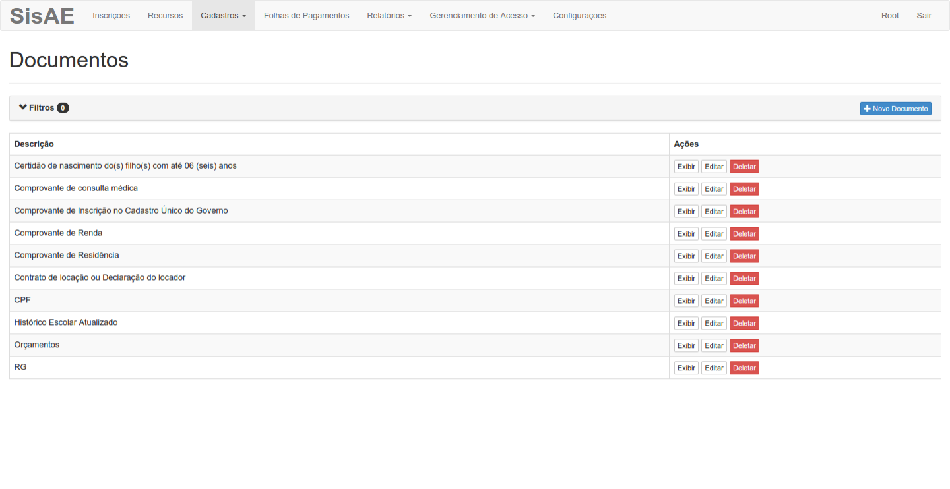Viewport: 950px width, 489px height.
Task: Select the 'Histórico Escolar Atualizado' description text
Action: [x=66, y=322]
